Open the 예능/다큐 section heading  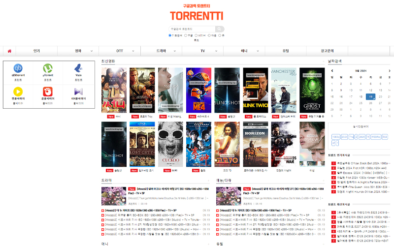click(x=224, y=181)
